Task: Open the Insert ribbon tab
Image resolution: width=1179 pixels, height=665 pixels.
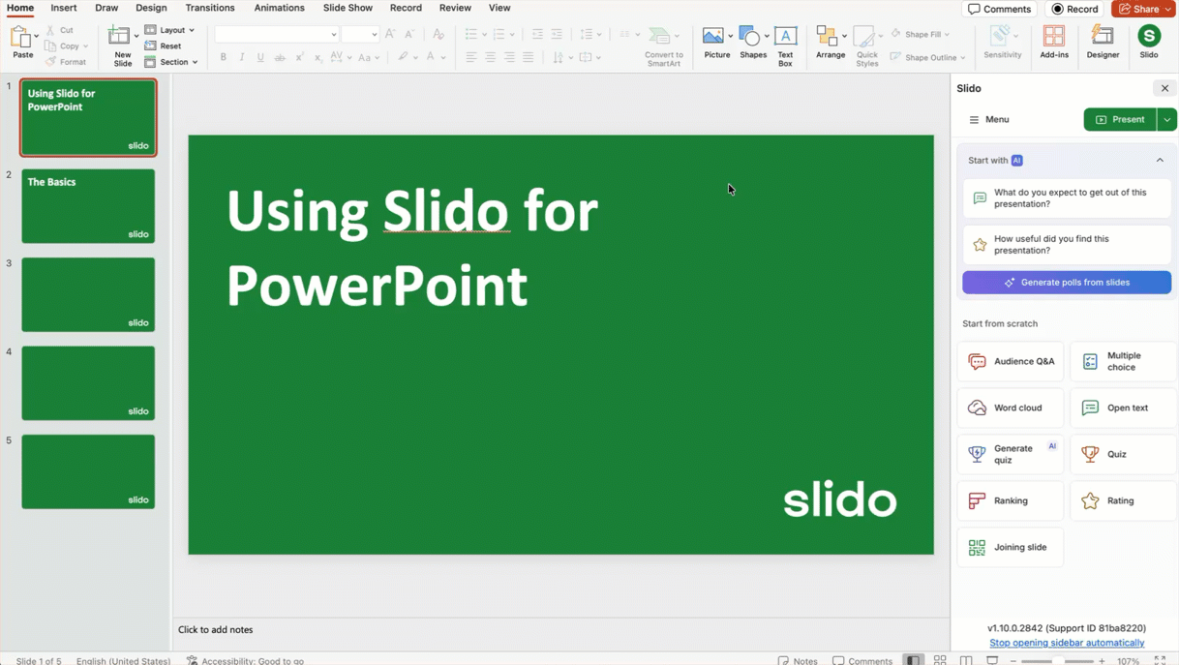Action: tap(64, 8)
